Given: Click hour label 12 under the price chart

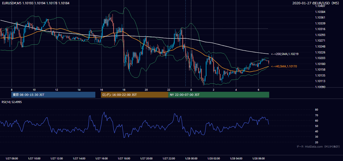Looking at the screenshot, I should [56, 90].
